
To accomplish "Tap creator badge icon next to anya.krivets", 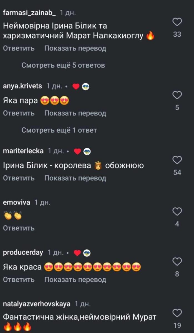I will pyautogui.click(x=86, y=87).
